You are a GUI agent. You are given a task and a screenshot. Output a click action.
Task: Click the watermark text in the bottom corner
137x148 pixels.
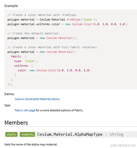coord(123,145)
